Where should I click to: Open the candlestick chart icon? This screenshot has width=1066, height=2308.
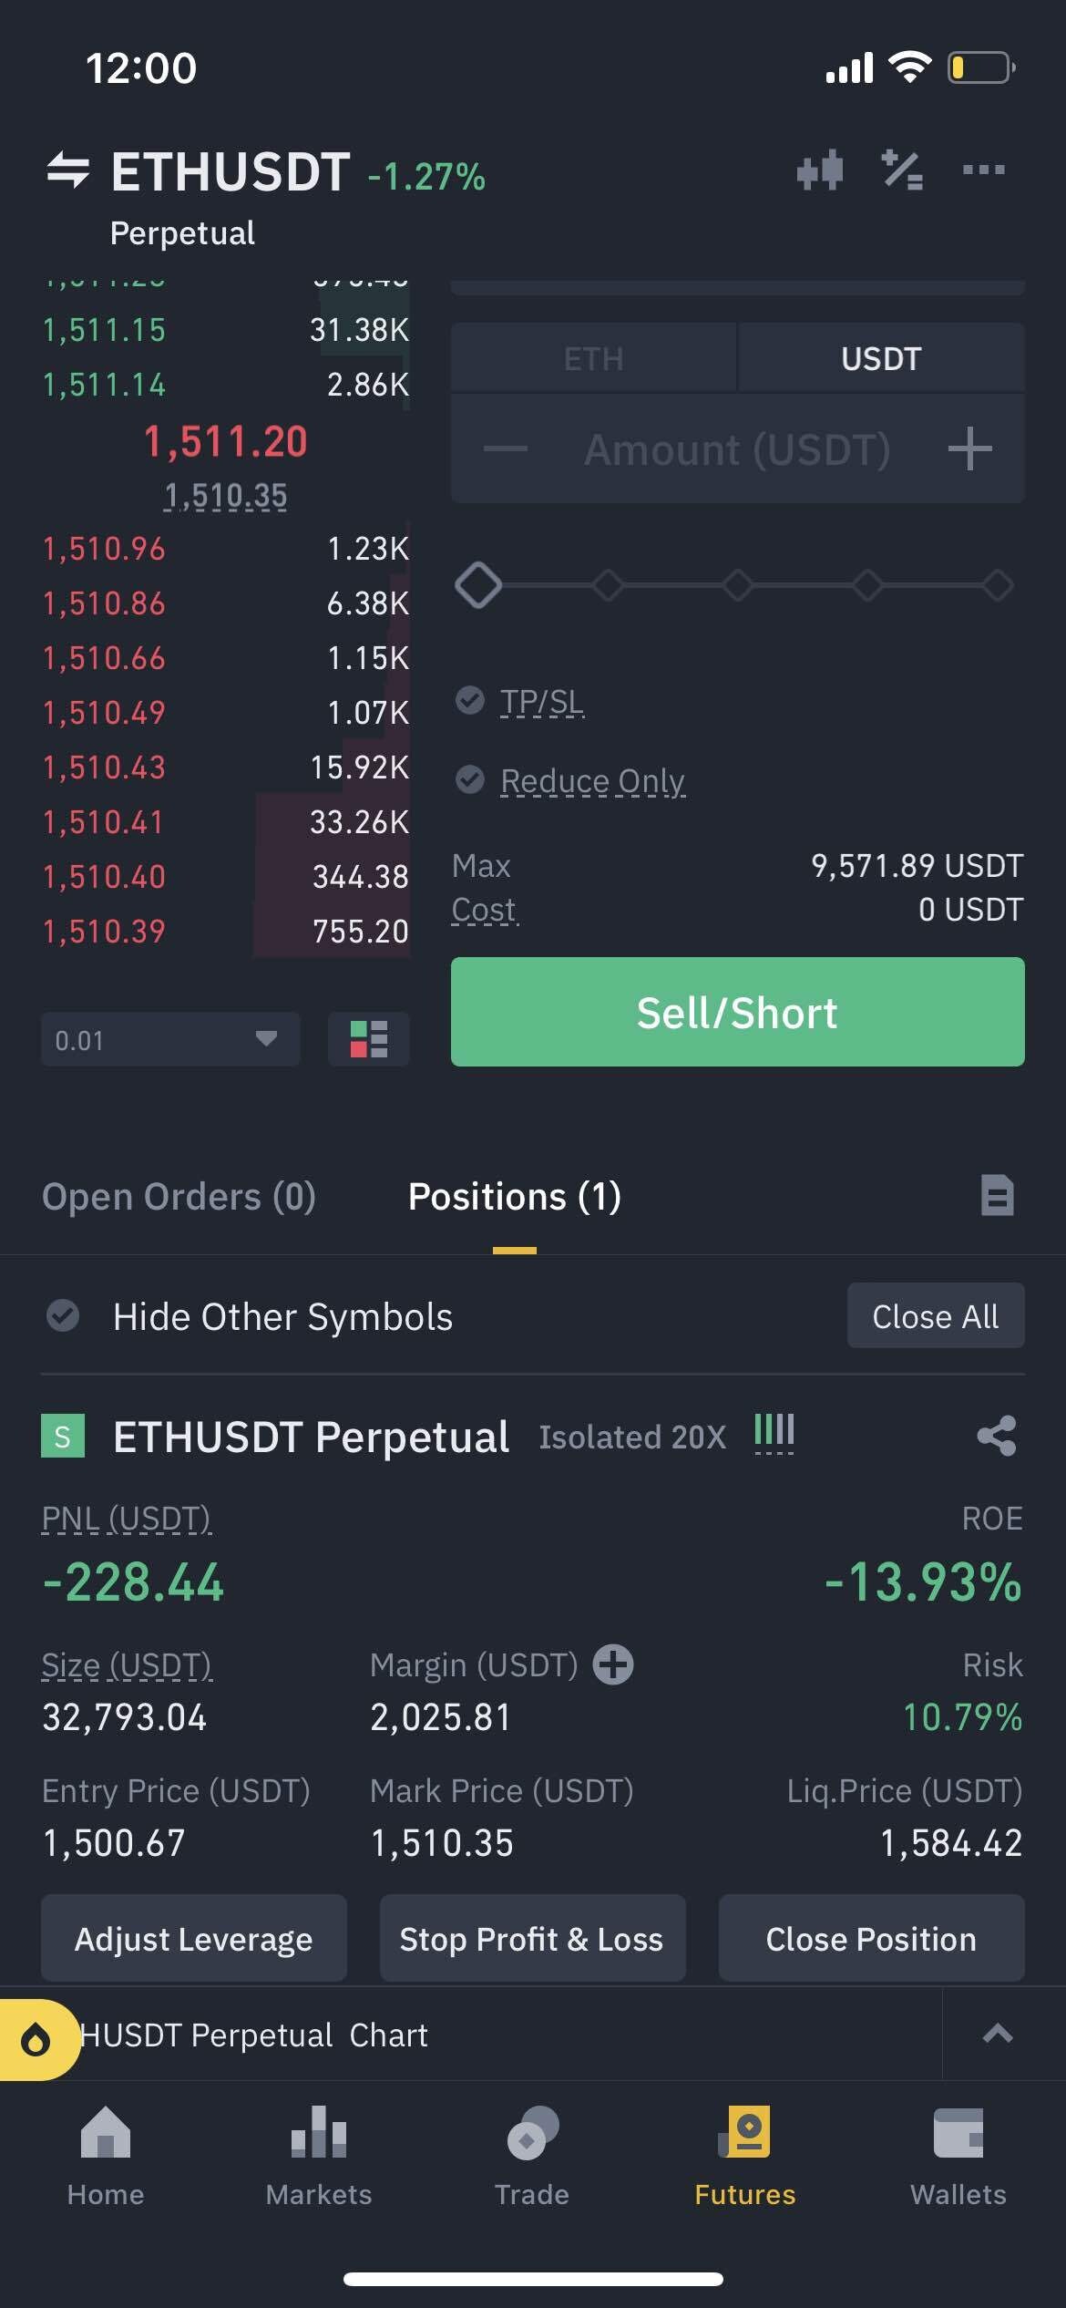click(819, 170)
